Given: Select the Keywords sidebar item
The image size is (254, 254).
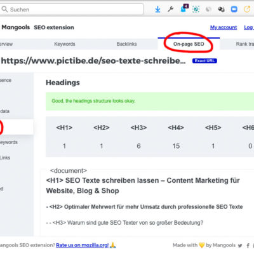Looking at the screenshot, I should 9,142.
